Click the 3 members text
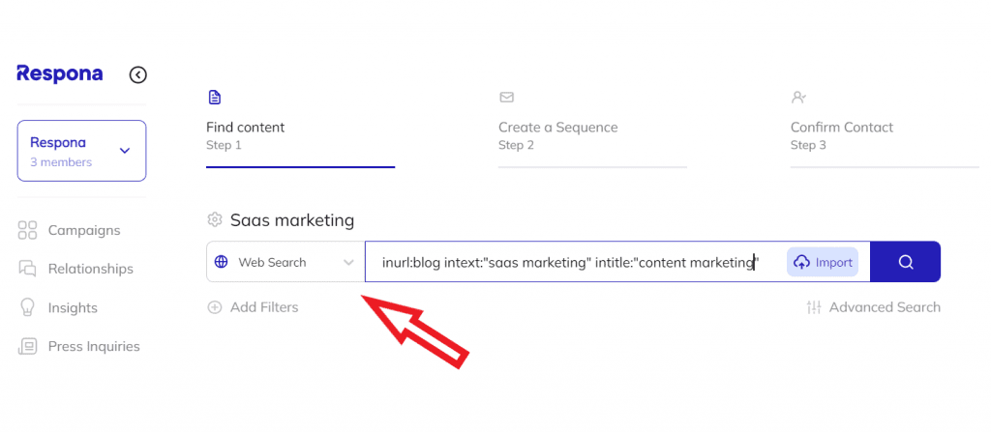This screenshot has width=991, height=432. coord(61,162)
